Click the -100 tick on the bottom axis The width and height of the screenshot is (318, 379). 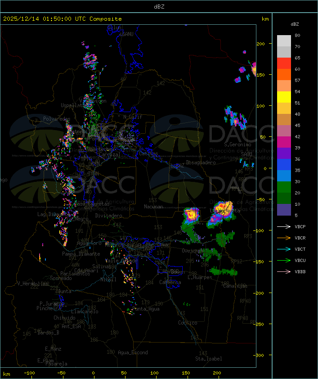tap(29, 373)
